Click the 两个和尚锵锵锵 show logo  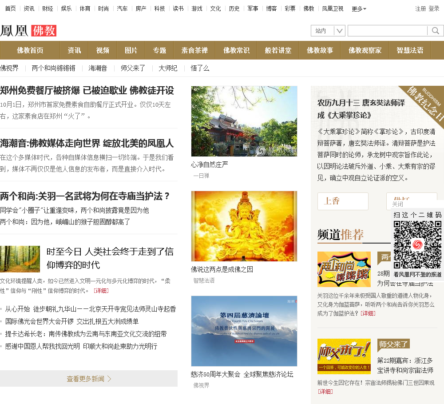click(344, 269)
